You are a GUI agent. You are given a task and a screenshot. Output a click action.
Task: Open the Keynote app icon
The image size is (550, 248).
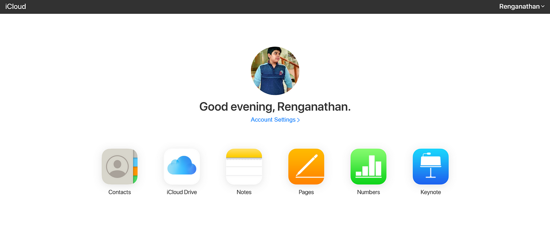click(x=431, y=166)
